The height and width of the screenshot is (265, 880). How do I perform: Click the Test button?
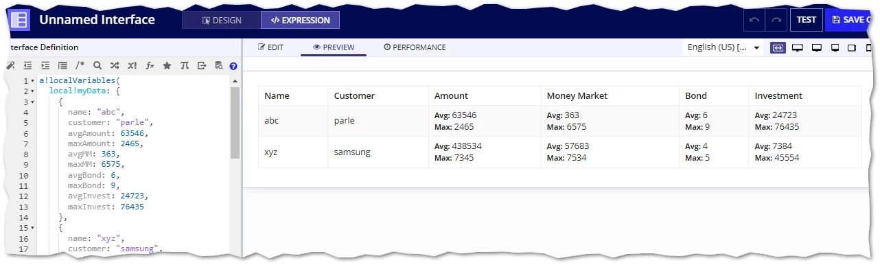coord(807,20)
